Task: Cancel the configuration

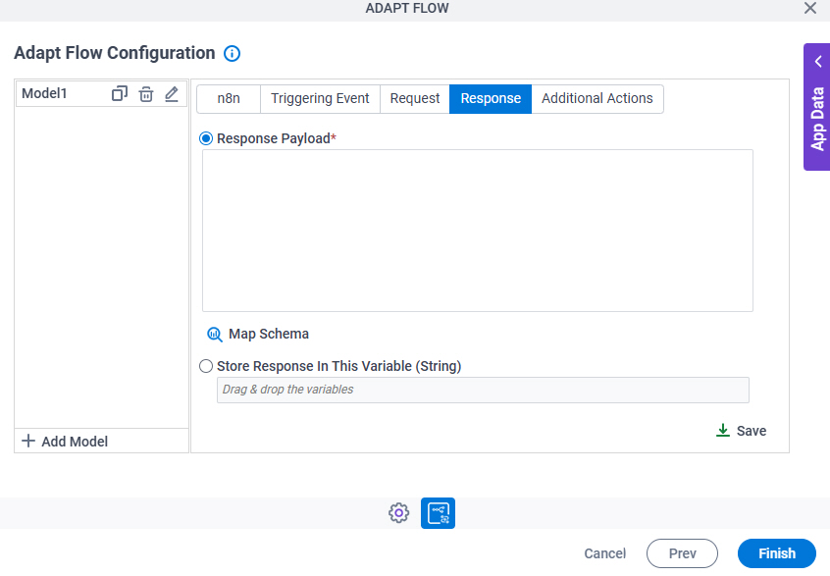Action: [605, 553]
